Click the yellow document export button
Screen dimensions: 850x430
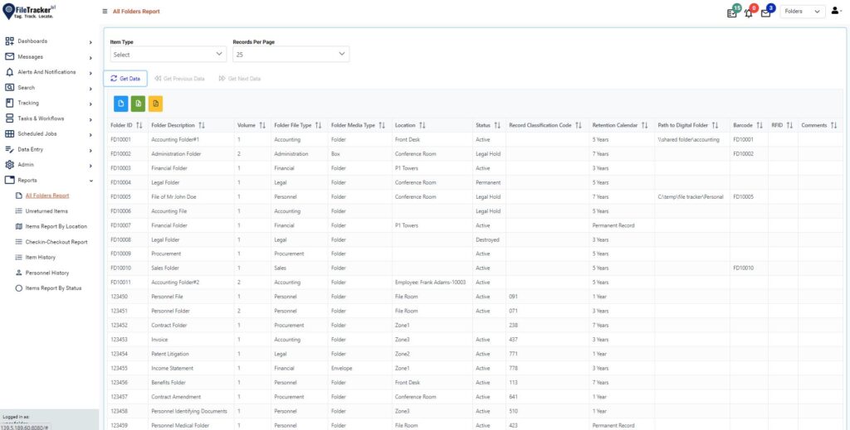156,104
